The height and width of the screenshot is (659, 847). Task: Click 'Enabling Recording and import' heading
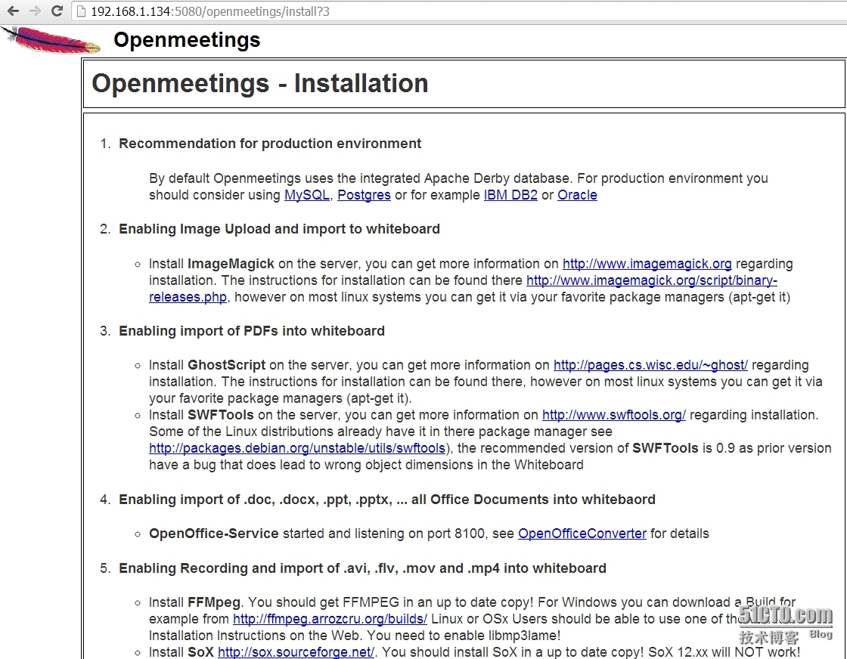(x=362, y=568)
